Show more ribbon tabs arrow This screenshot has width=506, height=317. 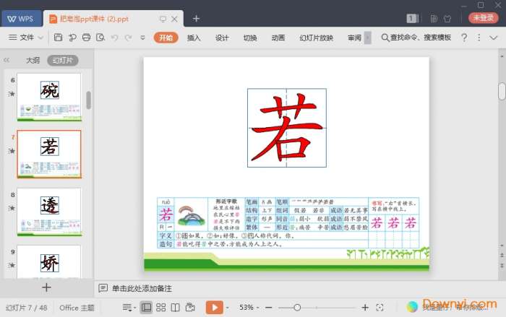pyautogui.click(x=367, y=38)
